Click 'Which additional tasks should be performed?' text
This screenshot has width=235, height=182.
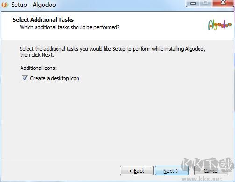click(70, 27)
